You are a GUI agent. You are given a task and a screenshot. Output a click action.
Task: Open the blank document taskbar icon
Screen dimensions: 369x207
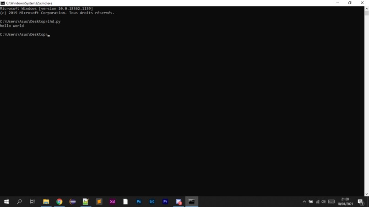tap(125, 202)
